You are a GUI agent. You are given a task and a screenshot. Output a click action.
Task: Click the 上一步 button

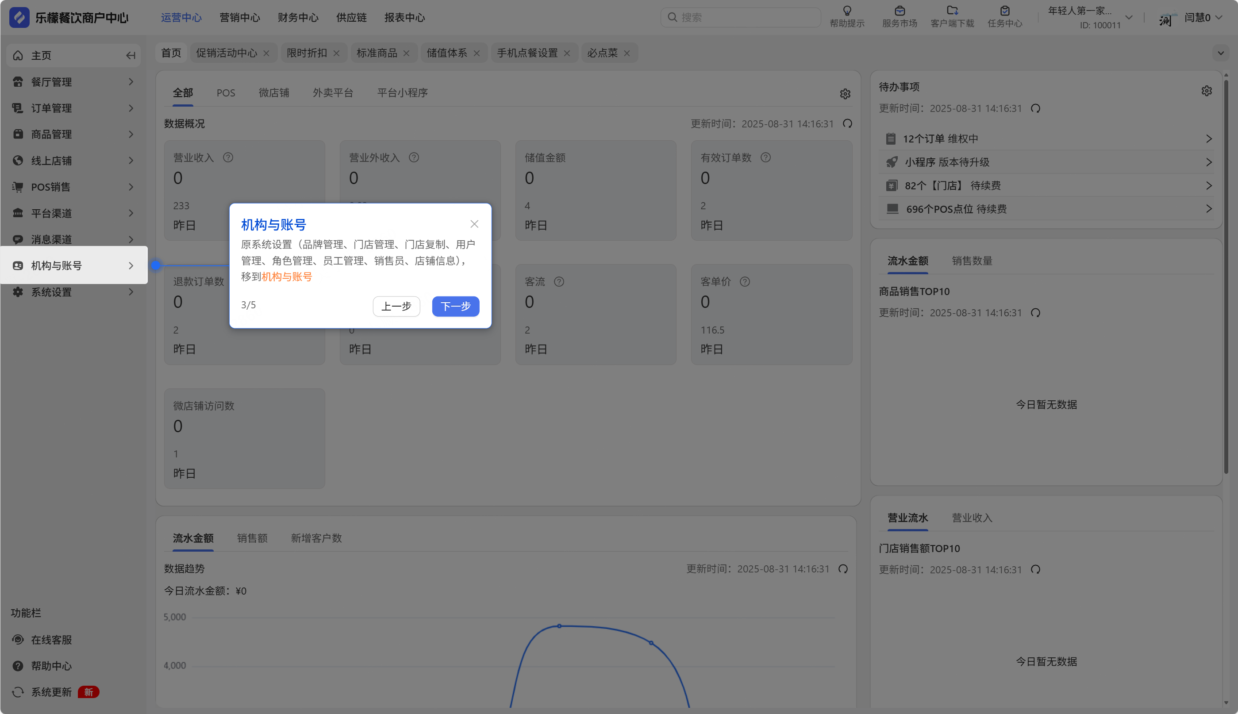coord(396,307)
